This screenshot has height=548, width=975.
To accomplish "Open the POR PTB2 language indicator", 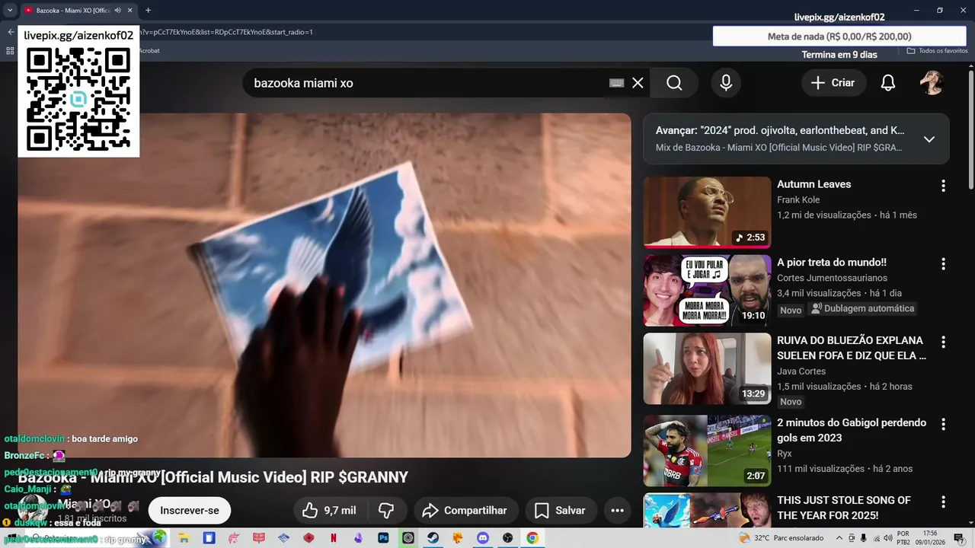I will coord(903,538).
